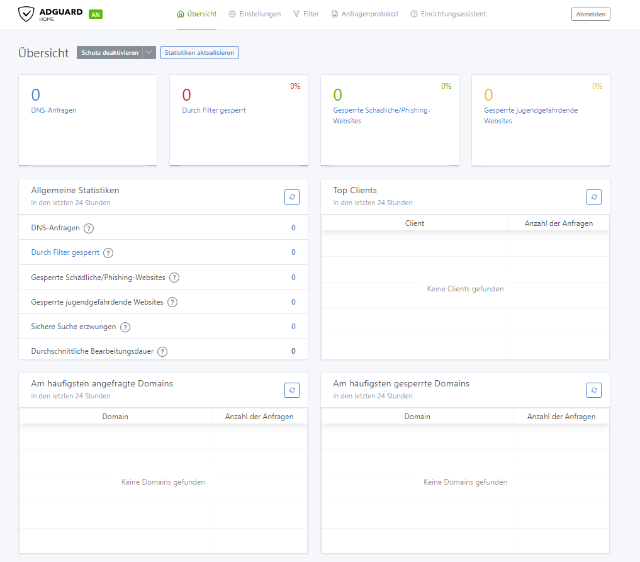Viewport: 640px width, 562px height.
Task: Click the Top Clients heading
Action: pyautogui.click(x=355, y=190)
